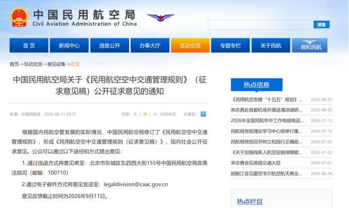Click the CAAC winged emblem icon

tap(161, 17)
